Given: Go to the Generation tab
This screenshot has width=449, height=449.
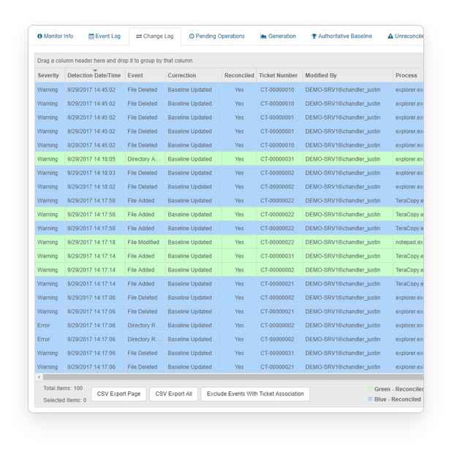Looking at the screenshot, I should pos(278,37).
